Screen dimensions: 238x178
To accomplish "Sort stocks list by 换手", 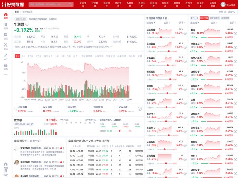I will (182, 23).
